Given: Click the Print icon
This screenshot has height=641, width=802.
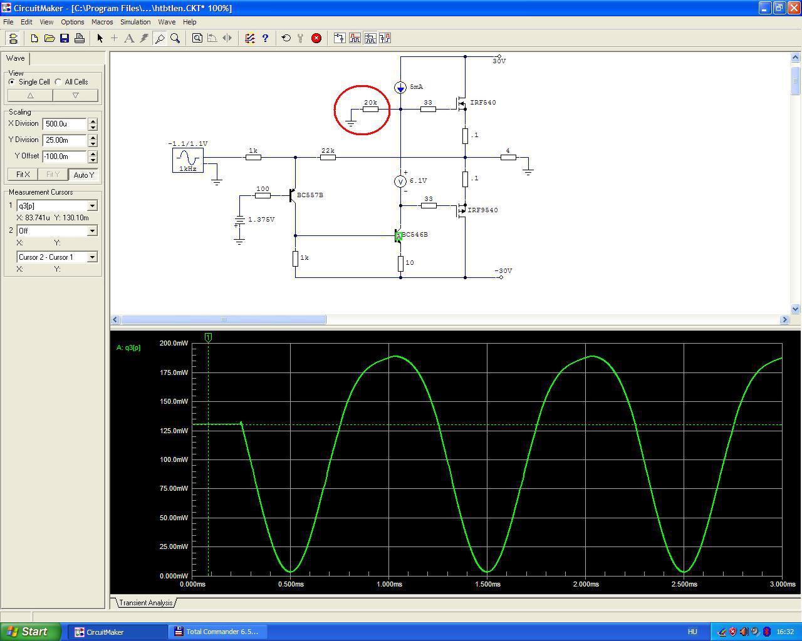Looking at the screenshot, I should [80, 38].
